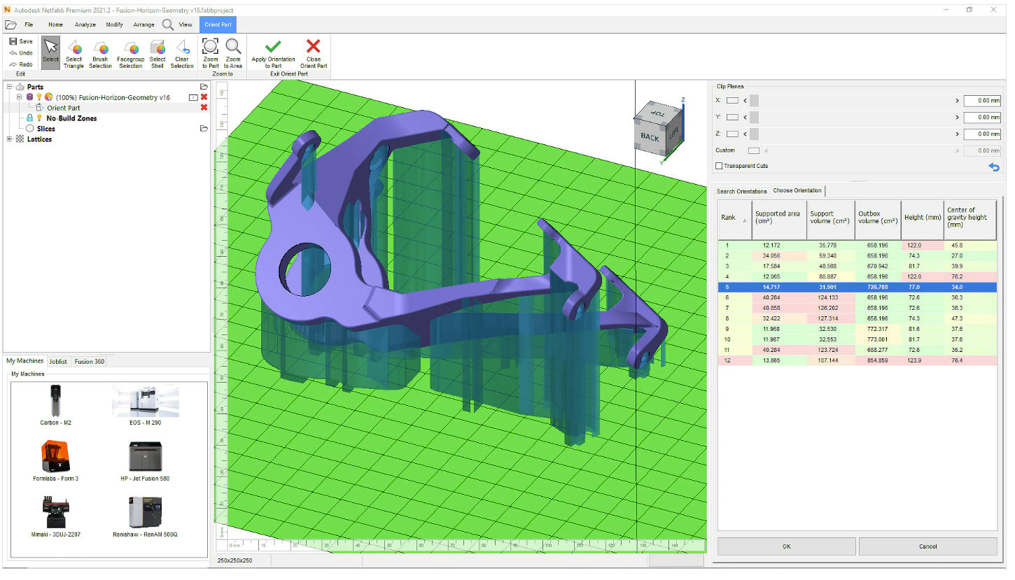Image resolution: width=1015 pixels, height=580 pixels.
Task: Switch to the Search Orientations tab
Action: pos(741,190)
